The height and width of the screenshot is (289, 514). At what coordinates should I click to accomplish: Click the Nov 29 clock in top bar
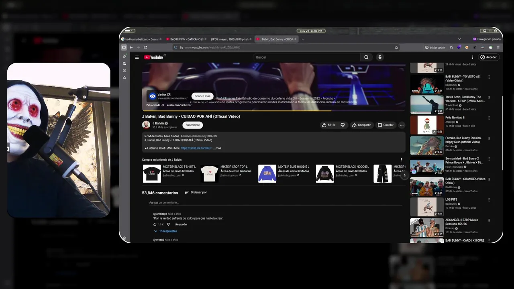pos(311,31)
